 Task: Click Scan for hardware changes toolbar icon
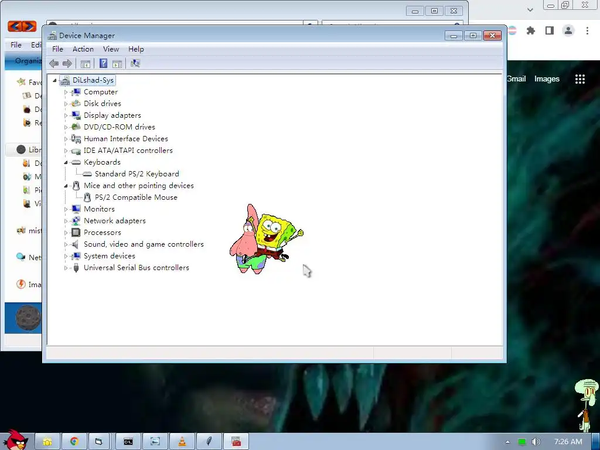[135, 63]
